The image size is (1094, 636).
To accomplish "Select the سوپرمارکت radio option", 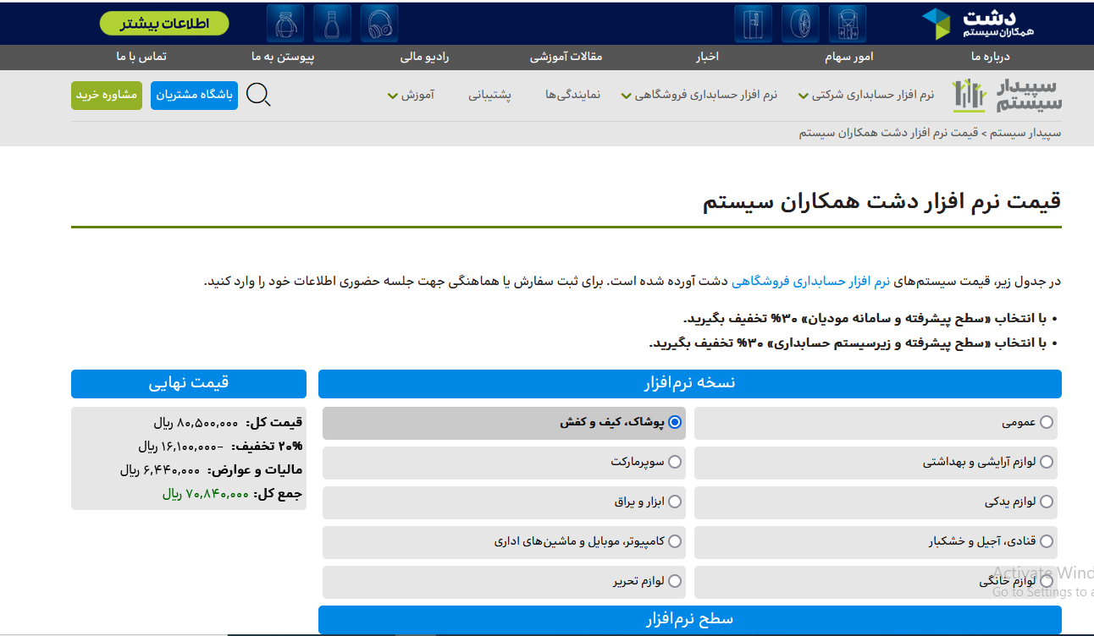I will (675, 462).
